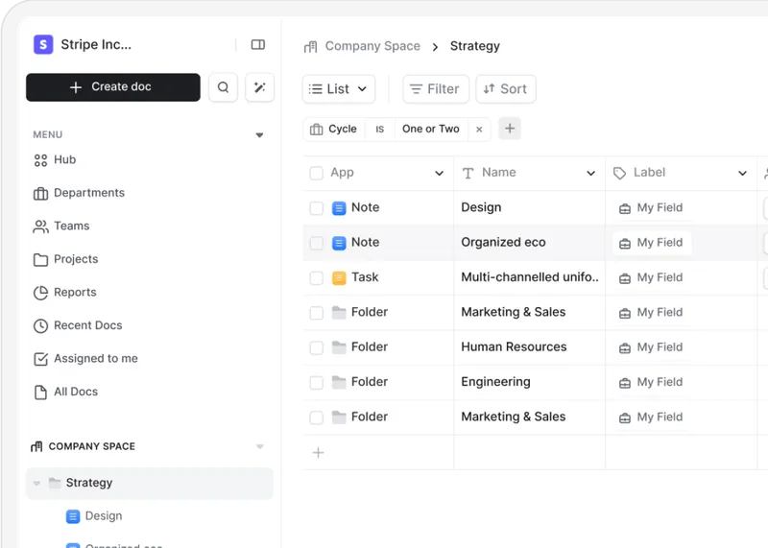Click the Company Space building icon in the breadcrumb
768x548 pixels.
click(311, 46)
